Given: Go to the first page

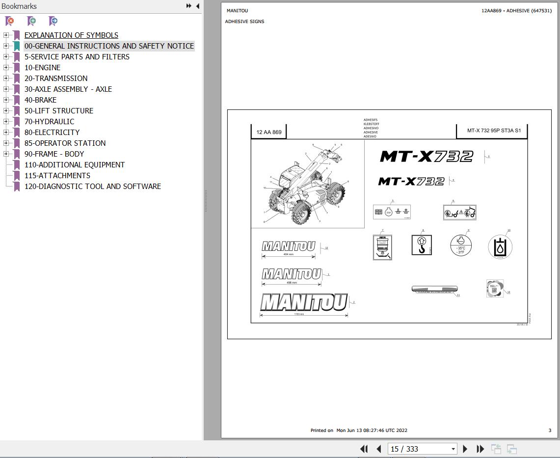Looking at the screenshot, I should 364,449.
